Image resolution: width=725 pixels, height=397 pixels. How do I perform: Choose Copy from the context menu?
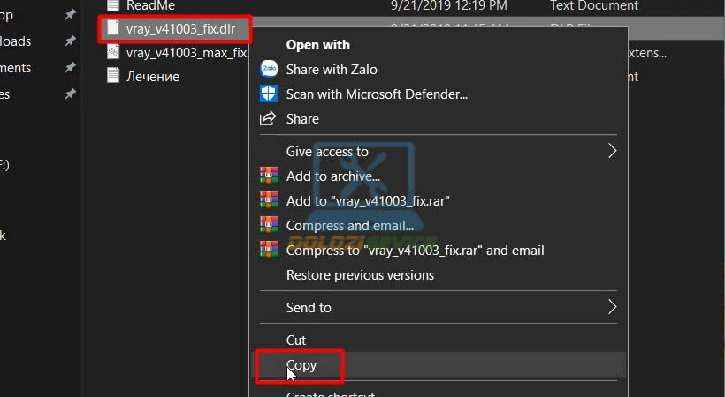pyautogui.click(x=301, y=365)
